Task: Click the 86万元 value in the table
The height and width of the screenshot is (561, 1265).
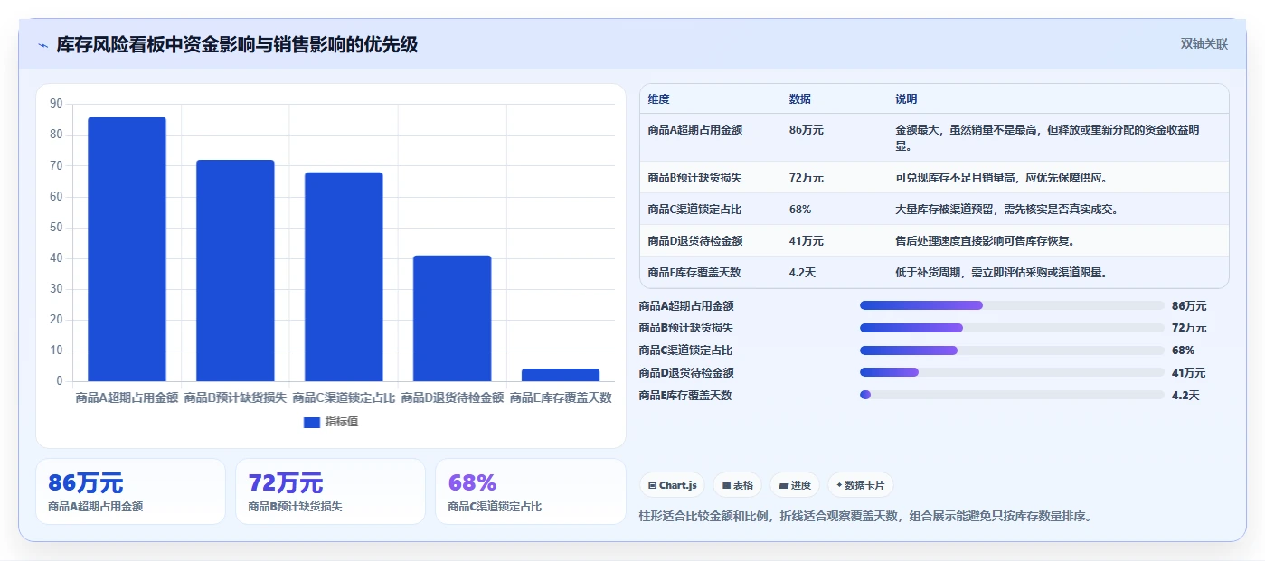Action: pos(807,129)
